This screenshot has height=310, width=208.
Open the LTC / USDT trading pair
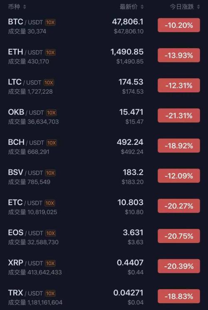[104, 86]
